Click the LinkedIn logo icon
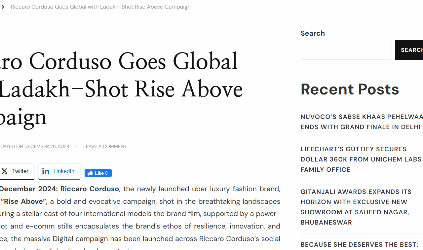 (x=46, y=171)
